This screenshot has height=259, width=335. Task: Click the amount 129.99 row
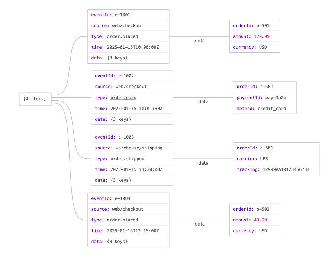[255, 36]
